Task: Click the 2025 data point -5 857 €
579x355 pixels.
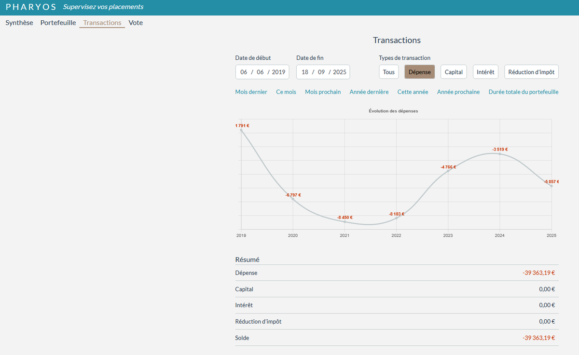Action: click(x=551, y=186)
